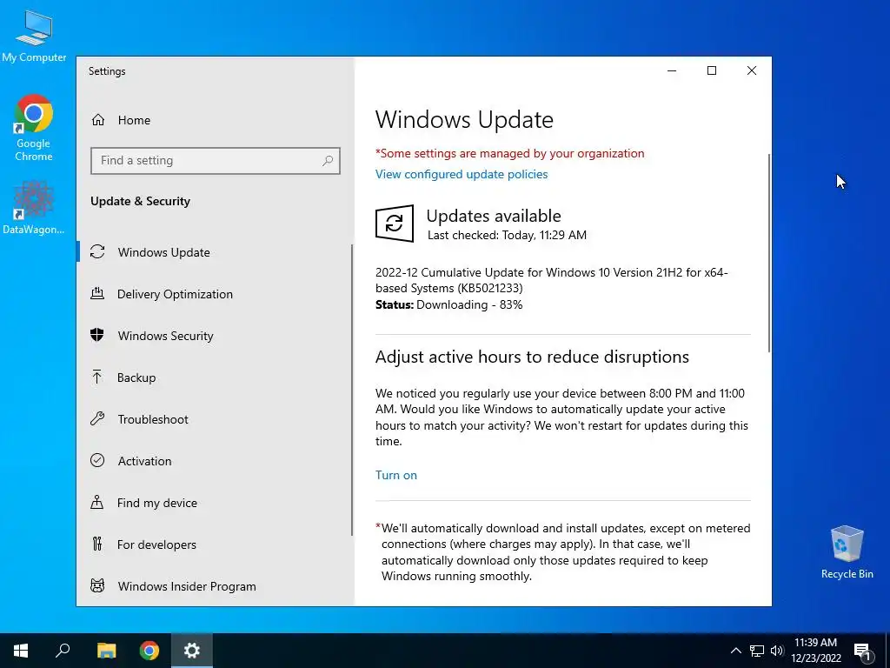The width and height of the screenshot is (890, 668).
Task: Click the network status tray icon
Action: 757,651
